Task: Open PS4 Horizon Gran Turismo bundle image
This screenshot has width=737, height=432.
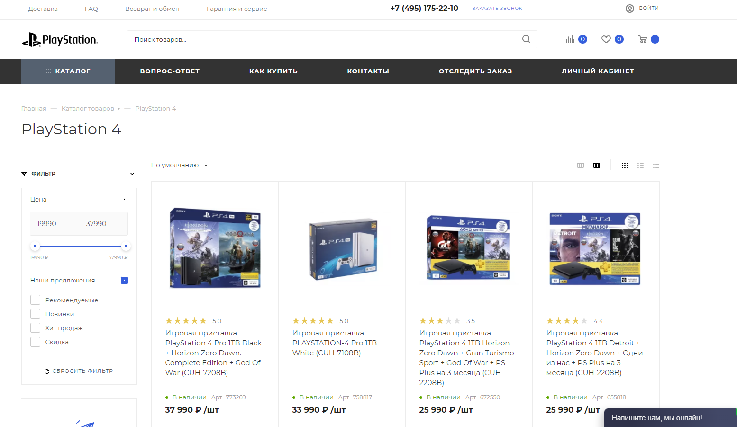Action: click(469, 248)
